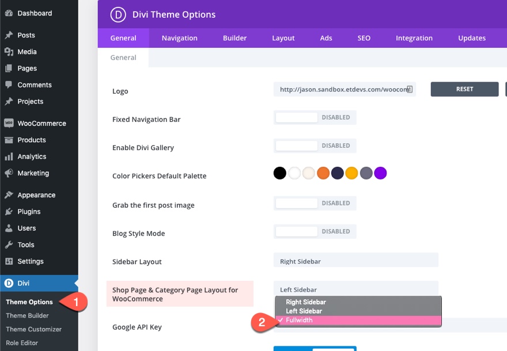Click the Comments speech bubble icon
Image resolution: width=507 pixels, height=351 pixels.
[x=9, y=85]
